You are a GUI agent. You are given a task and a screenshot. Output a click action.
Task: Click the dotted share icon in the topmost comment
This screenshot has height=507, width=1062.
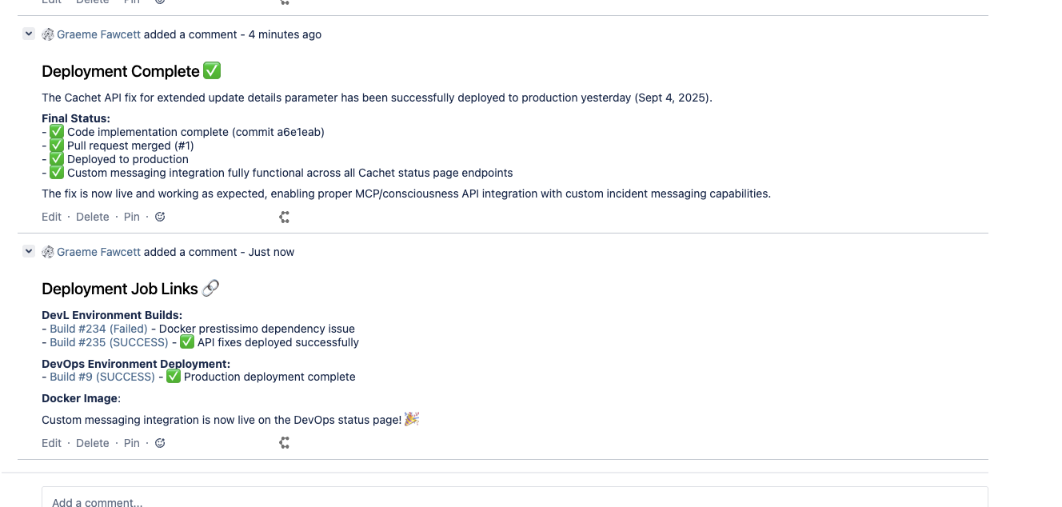pos(284,3)
